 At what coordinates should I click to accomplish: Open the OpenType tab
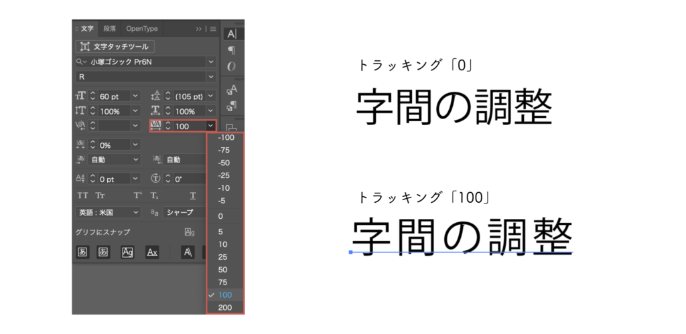pos(142,29)
